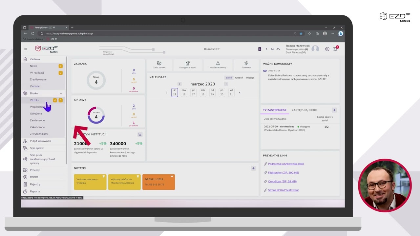Screen dimensions: 420x236
Task: Open the statistics chart icon
Action: point(140,134)
